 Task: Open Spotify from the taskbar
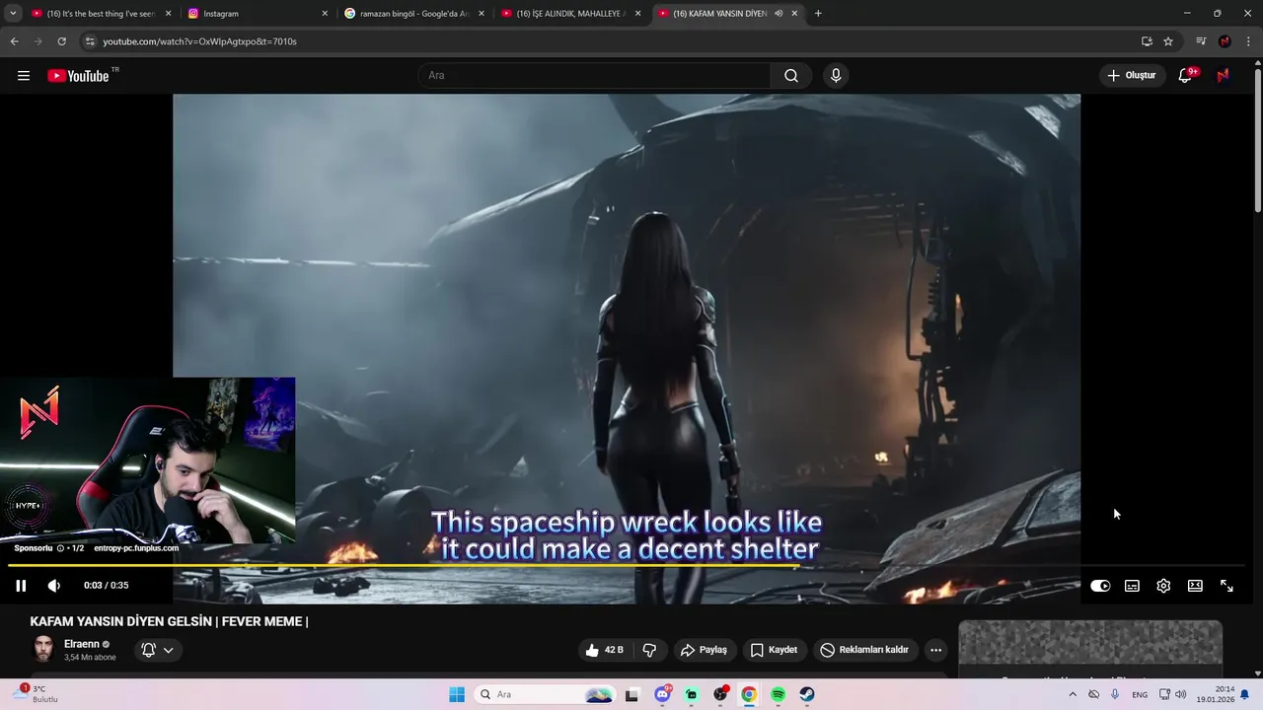[779, 695]
